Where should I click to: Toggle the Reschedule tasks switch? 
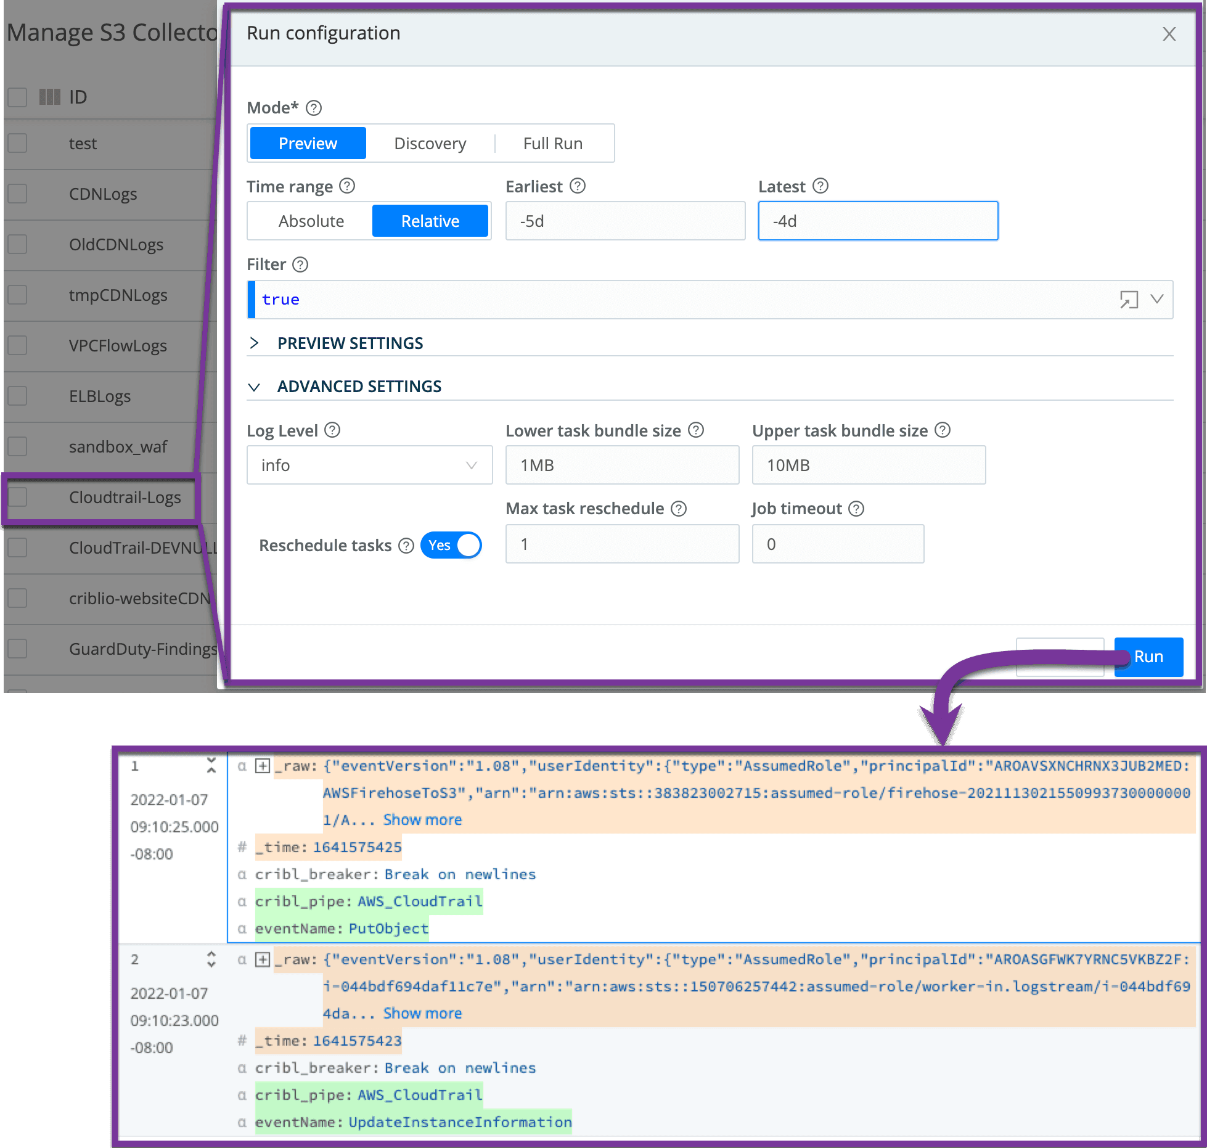(451, 545)
